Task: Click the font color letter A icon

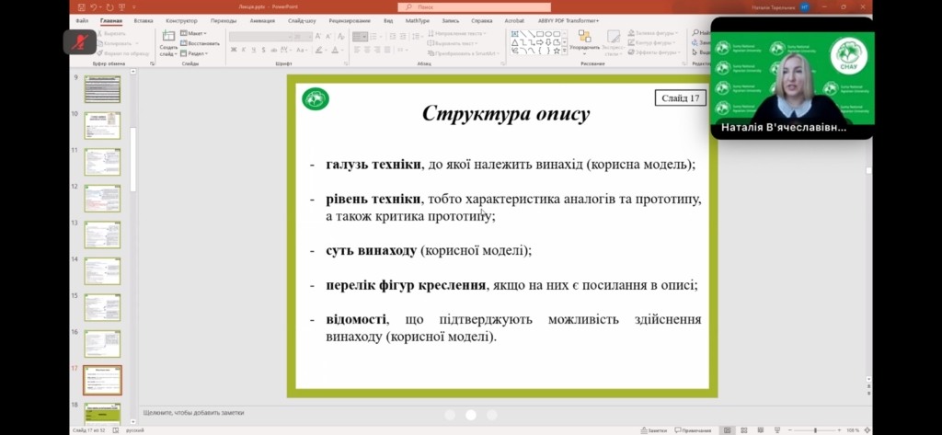Action: coord(336,50)
